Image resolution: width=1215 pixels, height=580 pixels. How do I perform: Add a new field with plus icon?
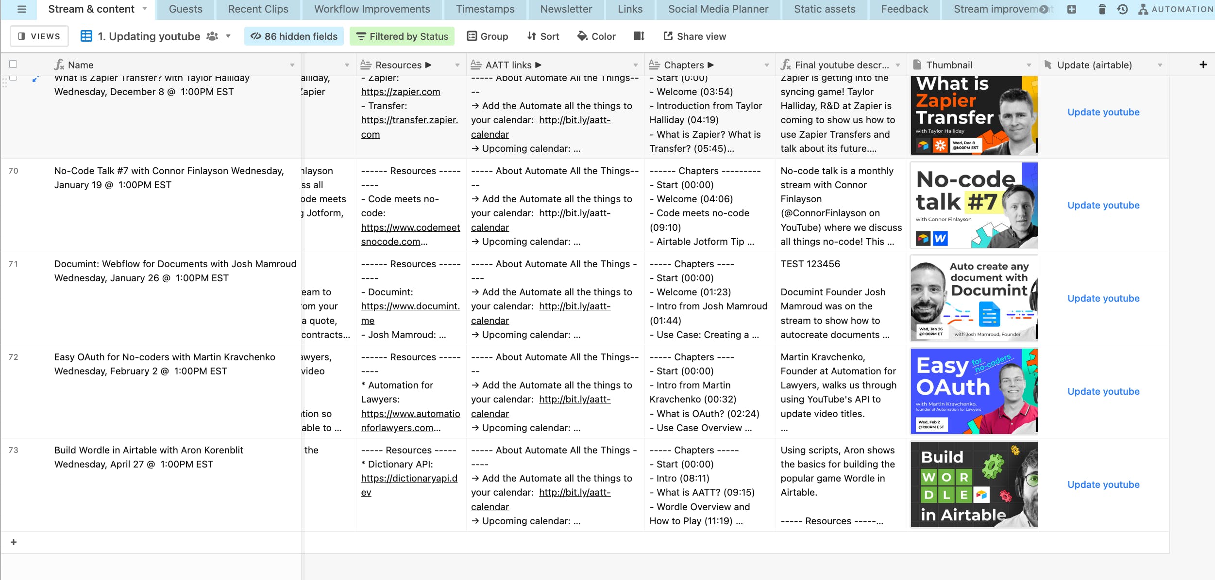(x=1203, y=64)
